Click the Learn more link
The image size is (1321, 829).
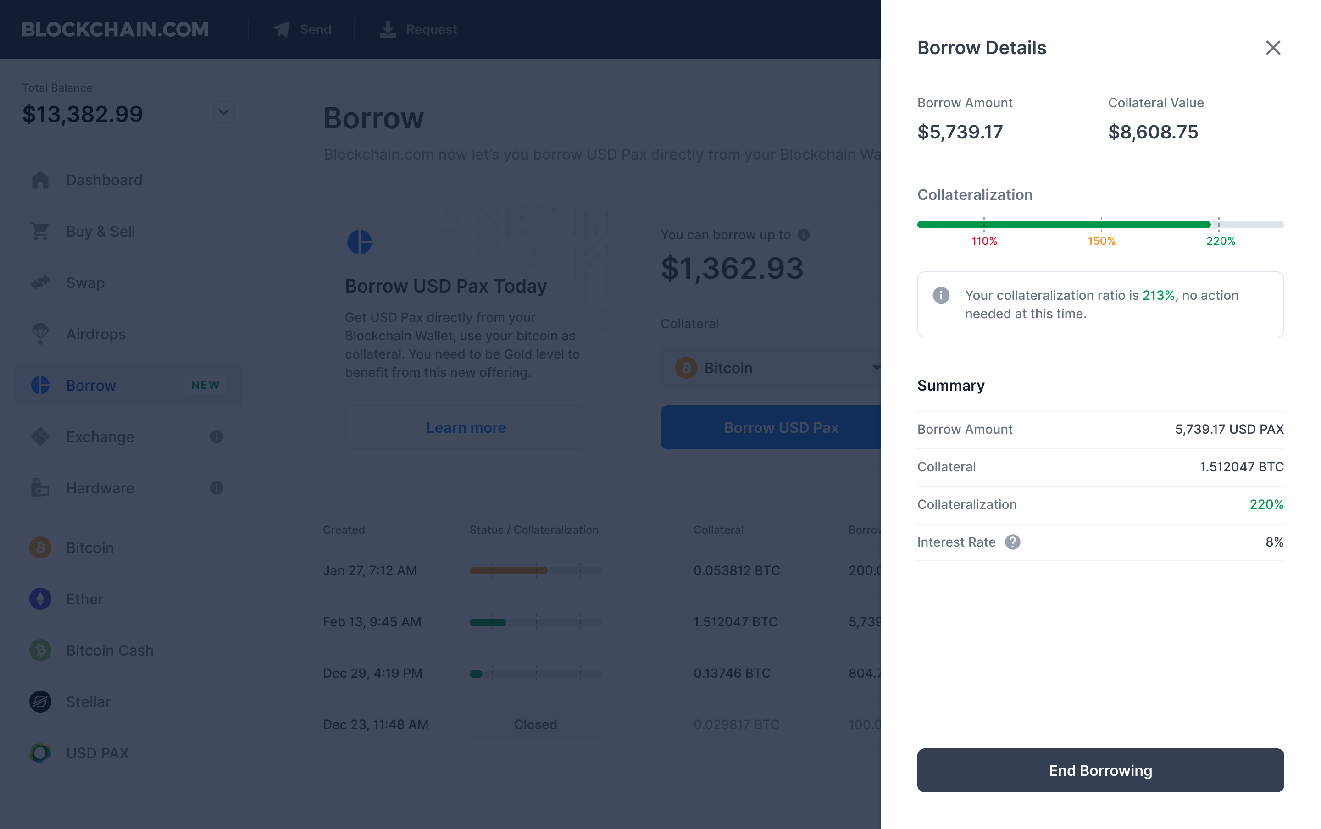pyautogui.click(x=466, y=427)
